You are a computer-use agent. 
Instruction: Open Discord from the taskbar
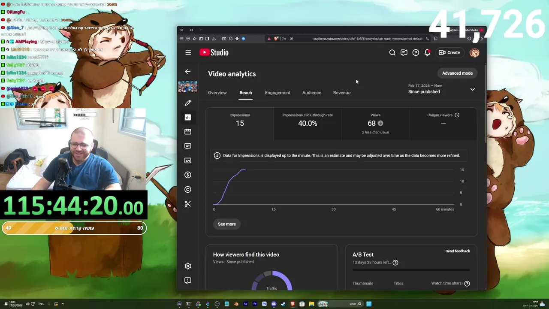(x=274, y=304)
